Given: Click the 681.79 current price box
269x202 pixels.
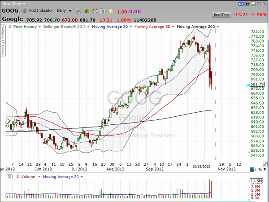Looking at the screenshot, I should (x=257, y=84).
